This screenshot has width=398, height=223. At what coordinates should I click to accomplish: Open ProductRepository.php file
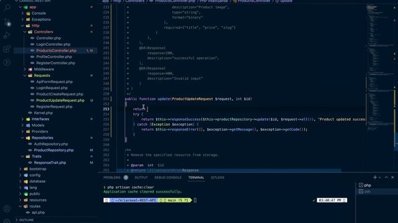click(53, 150)
